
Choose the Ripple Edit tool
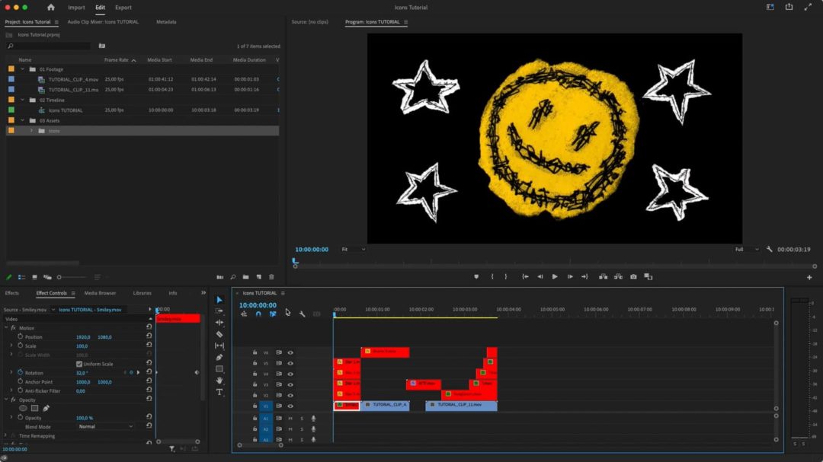coord(219,323)
